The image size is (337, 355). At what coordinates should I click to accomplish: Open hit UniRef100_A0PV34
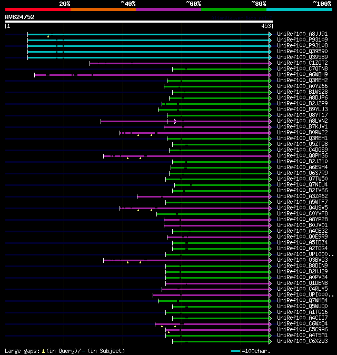coord(302,278)
